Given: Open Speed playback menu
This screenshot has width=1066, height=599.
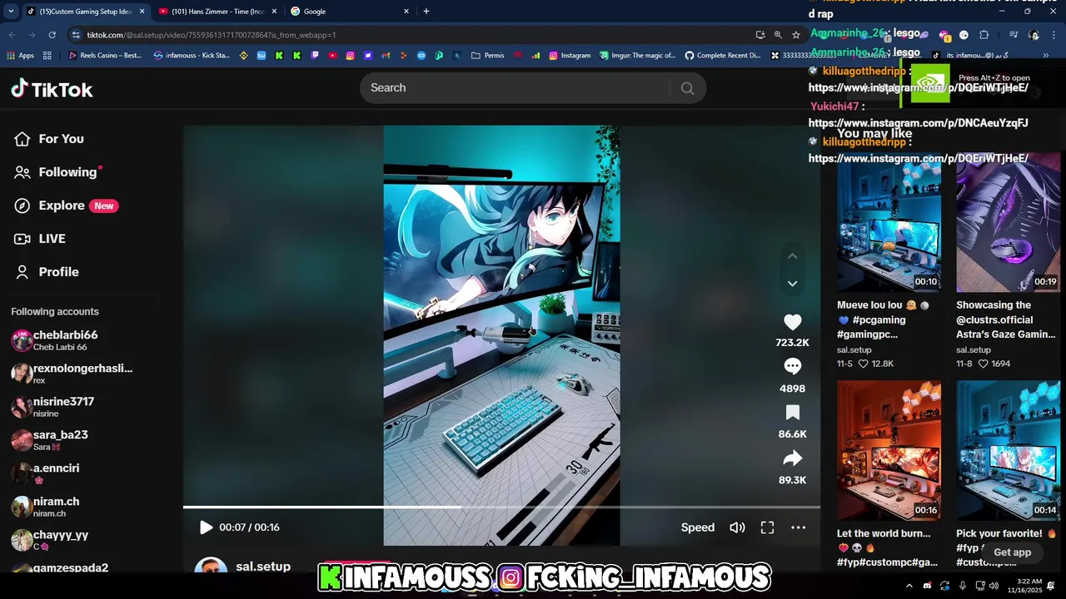Looking at the screenshot, I should coord(698,527).
